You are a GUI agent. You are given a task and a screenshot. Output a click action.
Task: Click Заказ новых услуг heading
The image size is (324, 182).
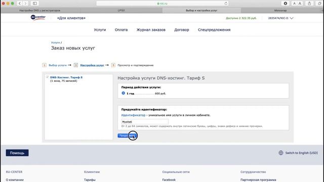click(x=73, y=48)
